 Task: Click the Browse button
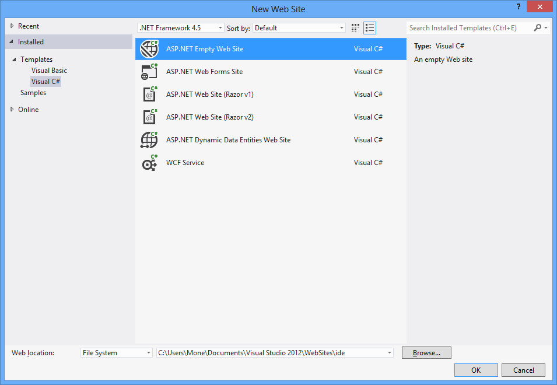(x=426, y=353)
